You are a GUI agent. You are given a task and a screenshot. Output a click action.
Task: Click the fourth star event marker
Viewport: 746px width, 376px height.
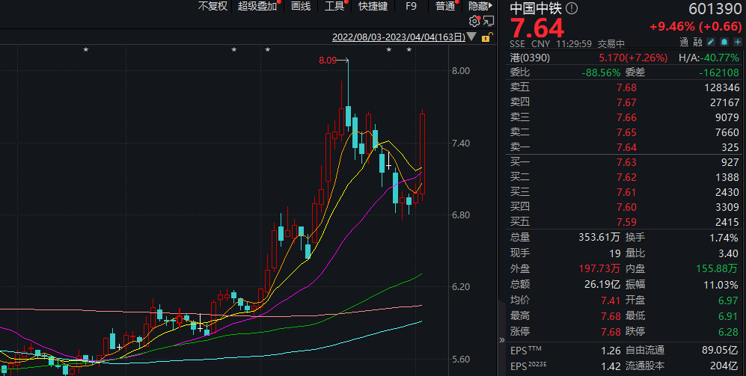click(x=388, y=49)
